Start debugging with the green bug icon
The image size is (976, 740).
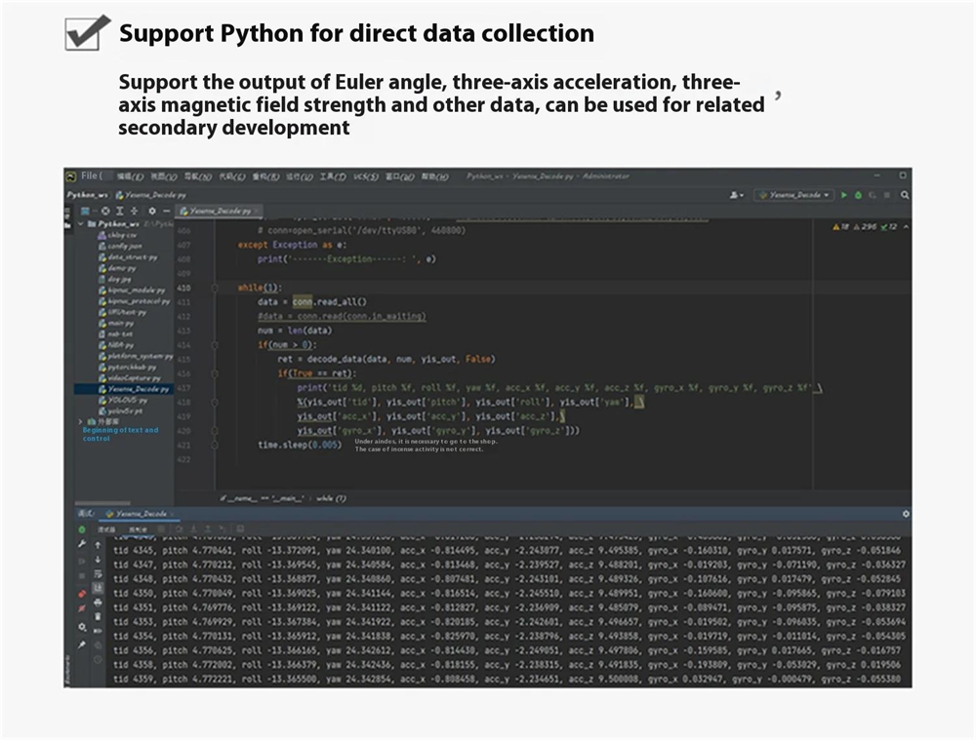tap(858, 195)
